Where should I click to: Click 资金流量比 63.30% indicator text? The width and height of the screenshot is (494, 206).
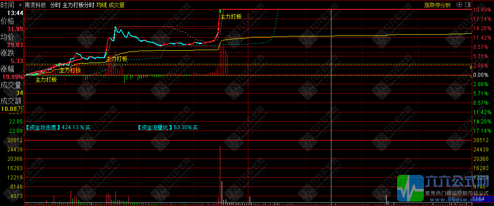[167, 127]
